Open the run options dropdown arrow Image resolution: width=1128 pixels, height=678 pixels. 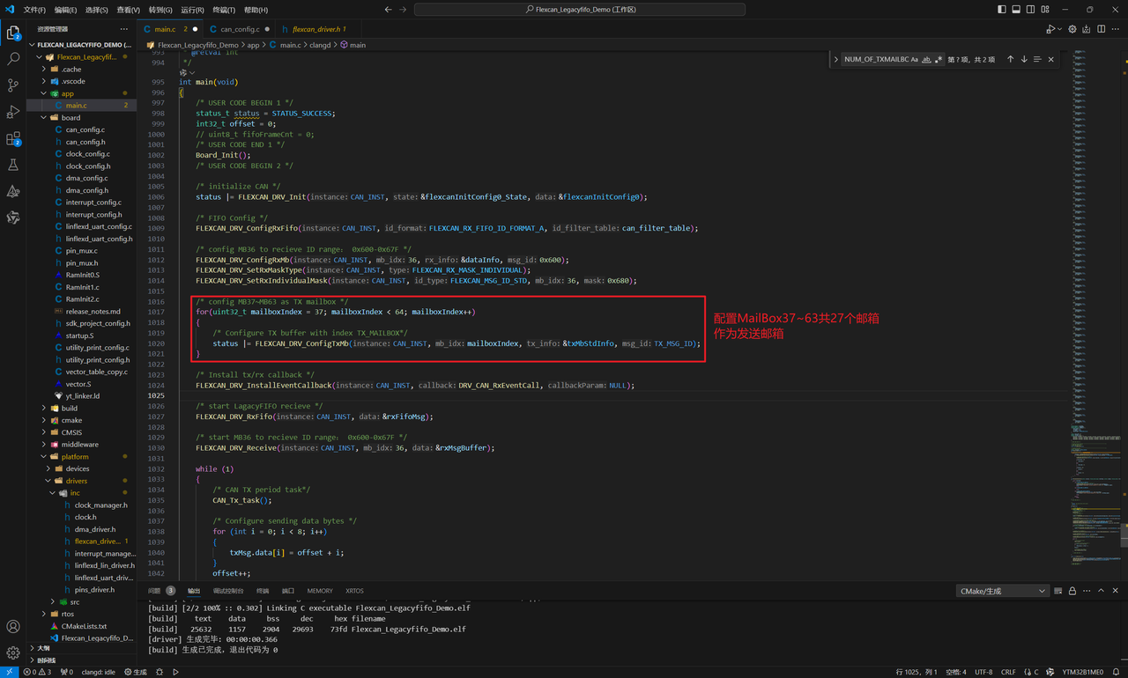tap(1059, 29)
